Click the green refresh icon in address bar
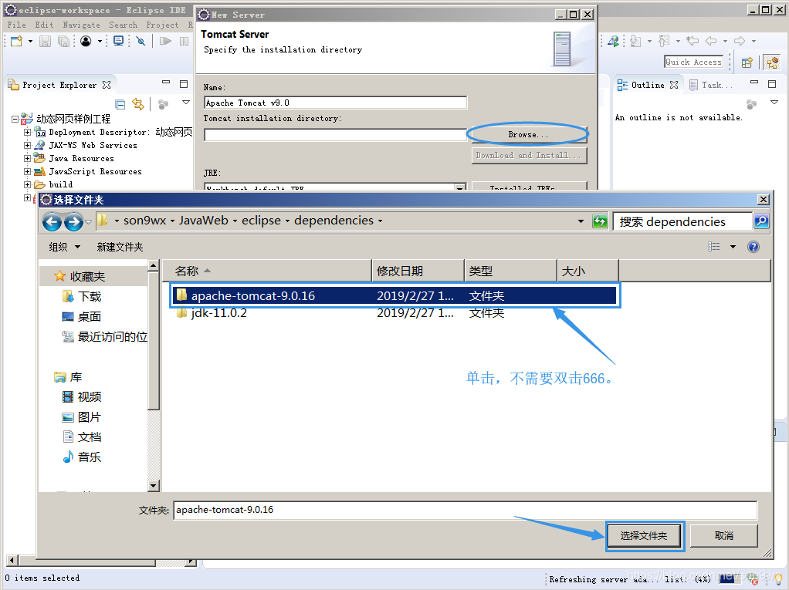789x590 pixels. (600, 221)
